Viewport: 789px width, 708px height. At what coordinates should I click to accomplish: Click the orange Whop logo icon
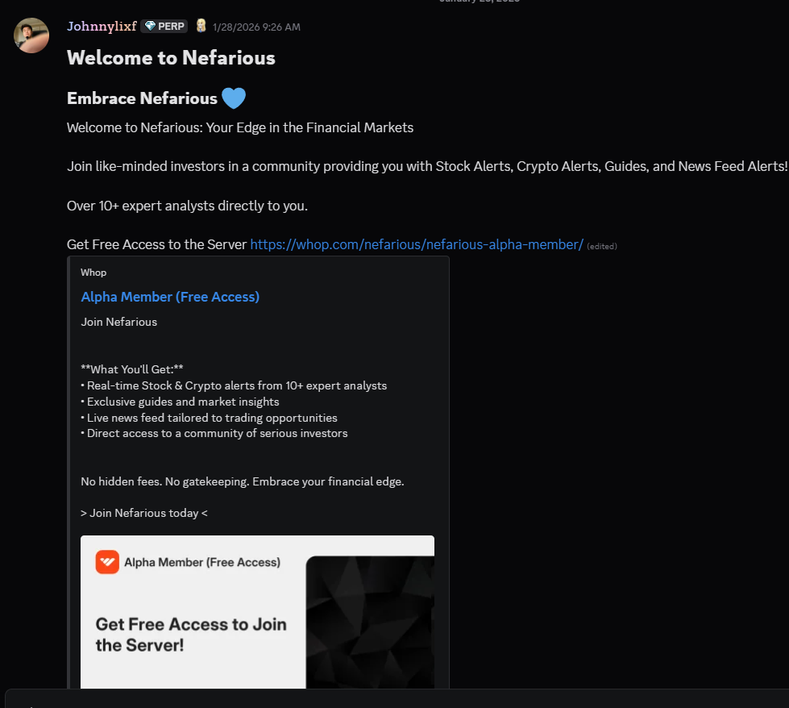tap(107, 562)
